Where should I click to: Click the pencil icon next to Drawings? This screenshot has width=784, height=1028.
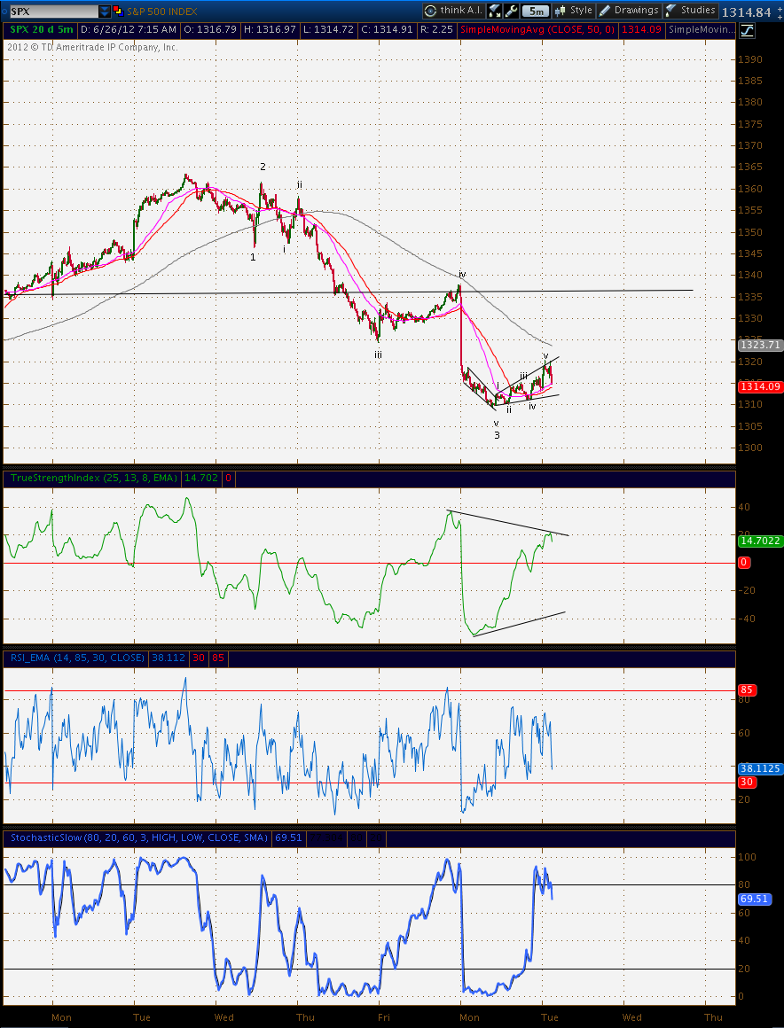point(604,11)
